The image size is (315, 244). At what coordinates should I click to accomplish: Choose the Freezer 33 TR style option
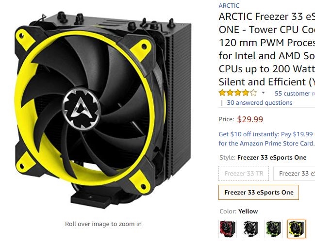(x=244, y=173)
